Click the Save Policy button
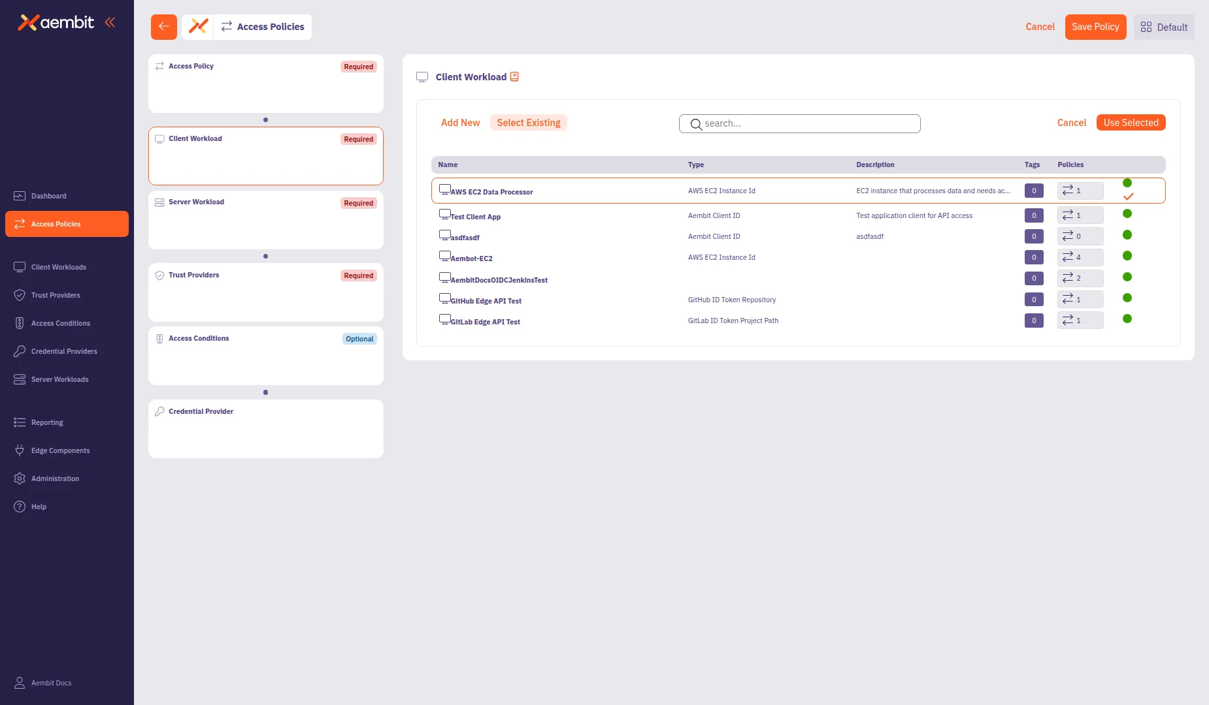The width and height of the screenshot is (1209, 705). pos(1095,27)
